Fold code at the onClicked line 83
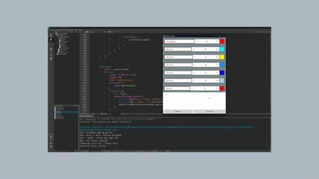 point(88,37)
